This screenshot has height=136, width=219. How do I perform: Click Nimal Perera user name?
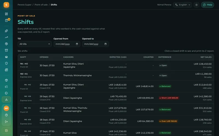point(164,5)
